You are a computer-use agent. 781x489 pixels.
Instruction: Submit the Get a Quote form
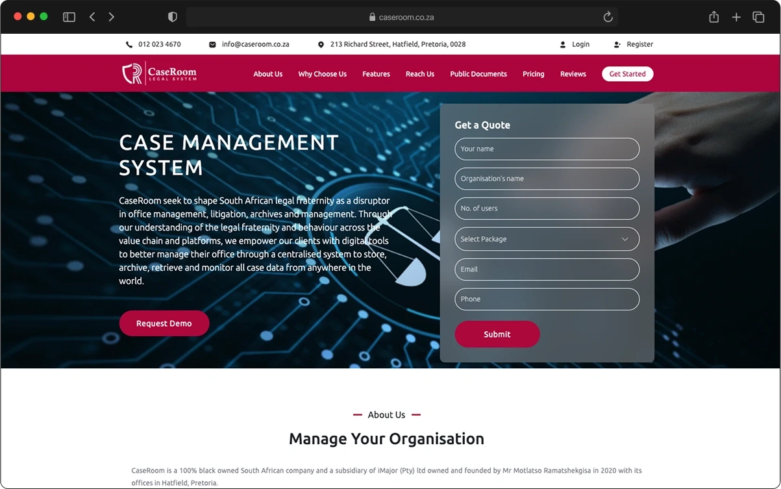click(497, 334)
